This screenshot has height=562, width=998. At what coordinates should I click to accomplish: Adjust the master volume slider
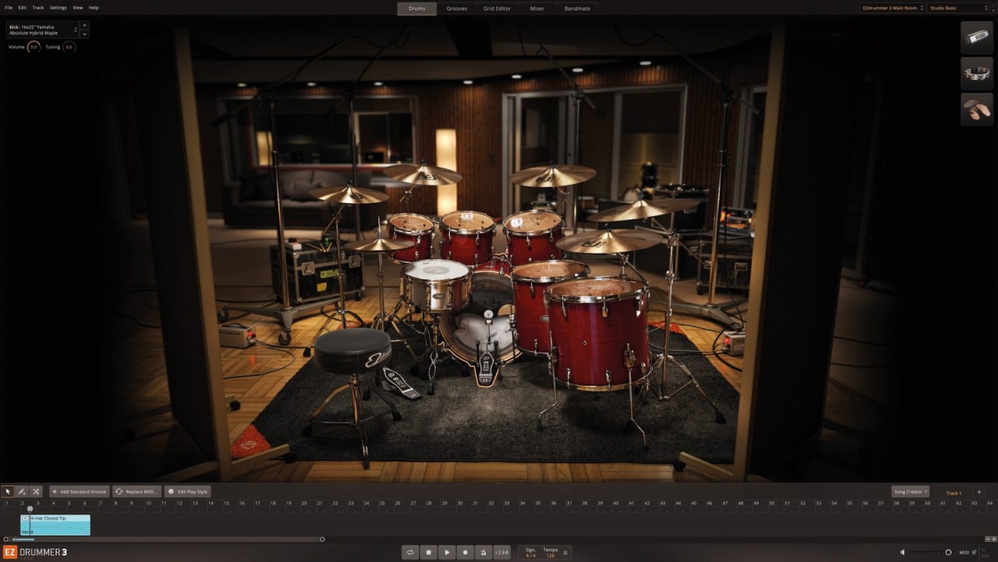click(x=930, y=552)
